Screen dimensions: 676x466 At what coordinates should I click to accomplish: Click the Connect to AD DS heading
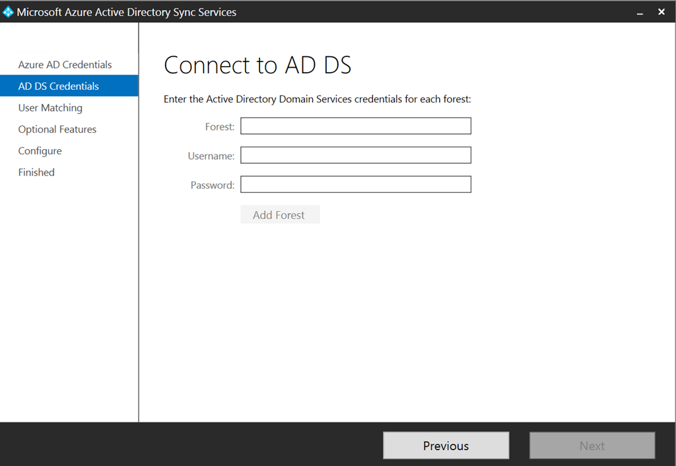(257, 65)
